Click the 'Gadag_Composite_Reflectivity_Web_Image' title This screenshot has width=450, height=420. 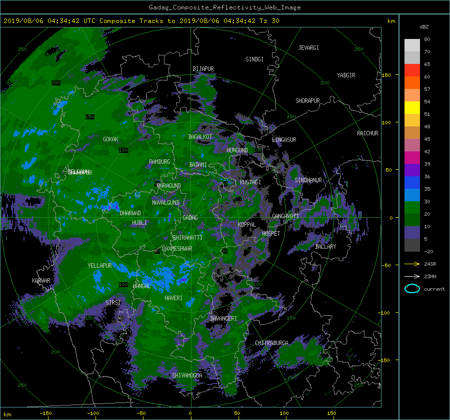(224, 7)
